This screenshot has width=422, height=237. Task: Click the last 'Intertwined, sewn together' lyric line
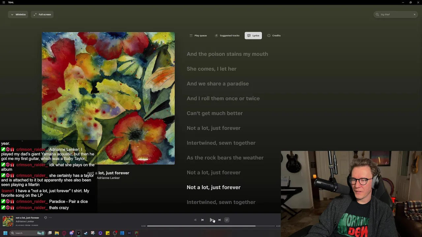click(221, 202)
